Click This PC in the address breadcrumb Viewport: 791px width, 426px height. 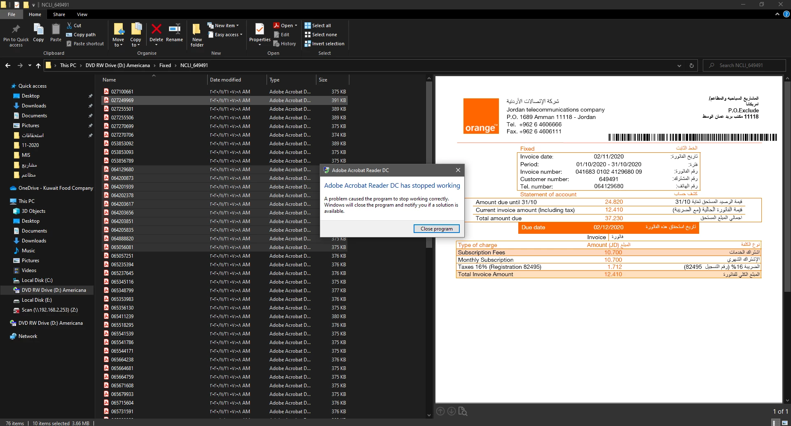(x=68, y=65)
